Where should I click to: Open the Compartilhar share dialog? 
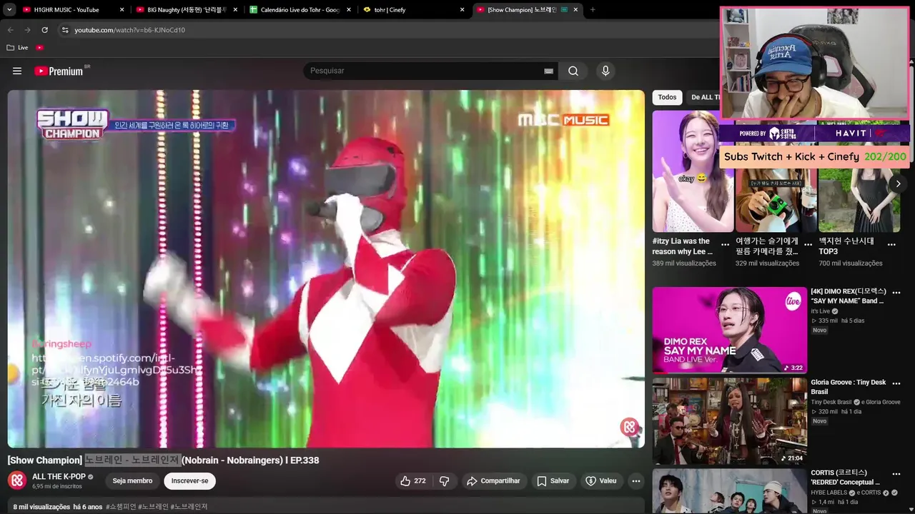(x=494, y=480)
